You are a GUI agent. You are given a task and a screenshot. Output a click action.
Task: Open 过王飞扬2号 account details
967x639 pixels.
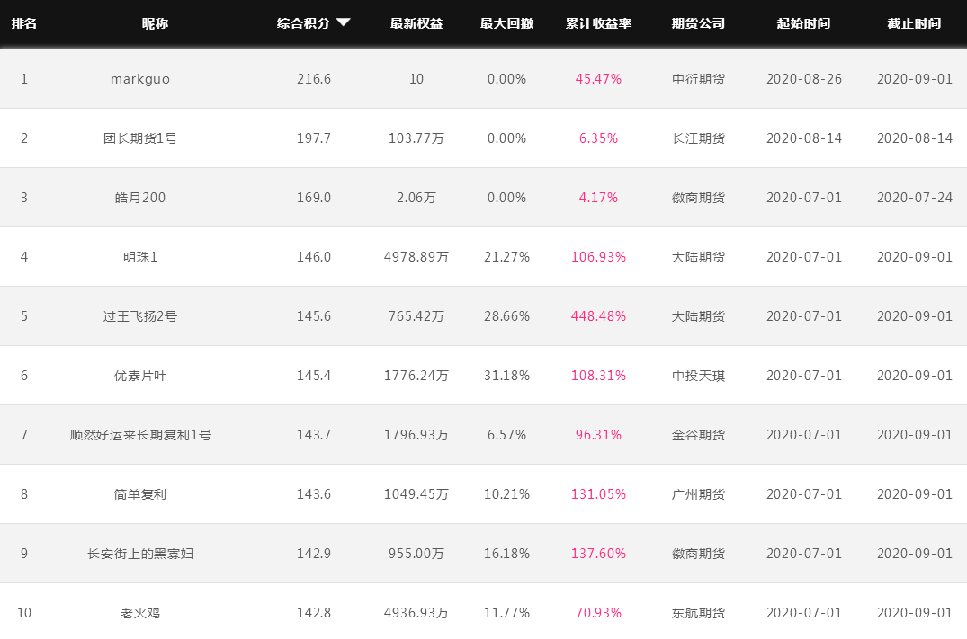[x=140, y=316]
